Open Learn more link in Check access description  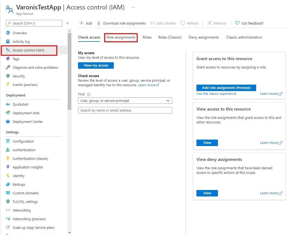coord(148,85)
